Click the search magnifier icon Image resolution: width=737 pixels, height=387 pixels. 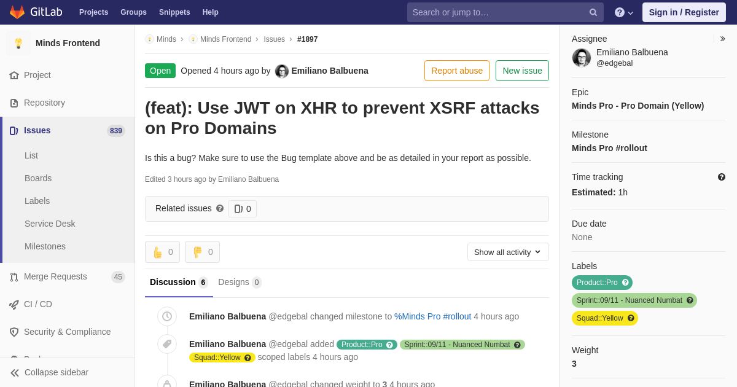pos(593,12)
